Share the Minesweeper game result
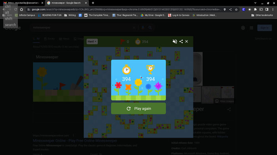 tap(181, 41)
